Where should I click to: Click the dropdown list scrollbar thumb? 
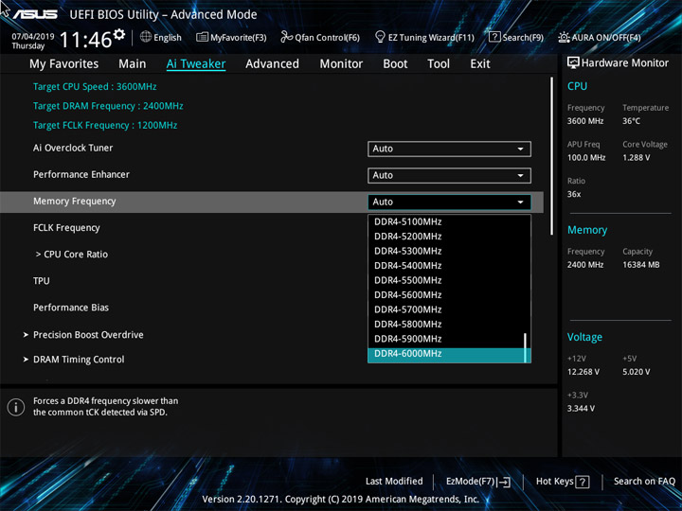pos(526,347)
